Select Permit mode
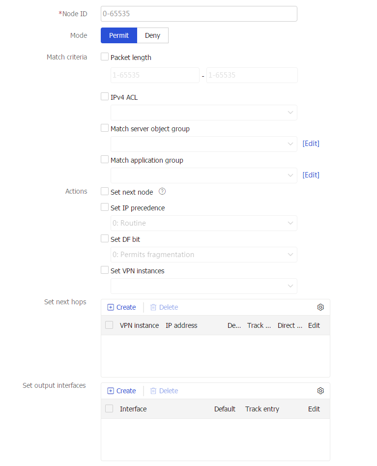Image resolution: width=377 pixels, height=466 pixels. click(x=118, y=35)
